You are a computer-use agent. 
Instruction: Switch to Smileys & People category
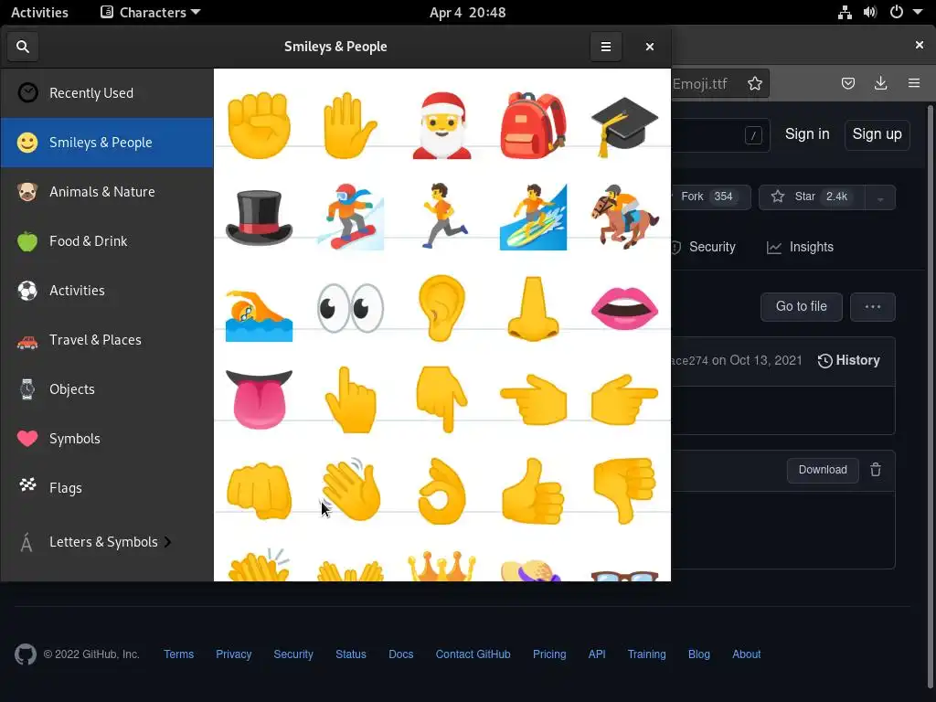107,143
